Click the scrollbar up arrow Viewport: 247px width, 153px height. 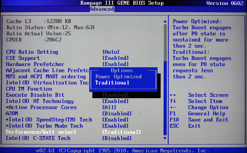(165, 21)
